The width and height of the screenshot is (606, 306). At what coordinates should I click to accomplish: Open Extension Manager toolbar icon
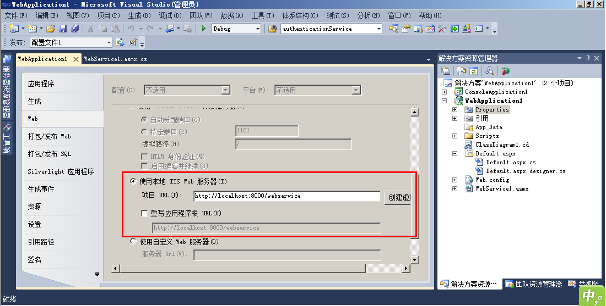(x=467, y=29)
